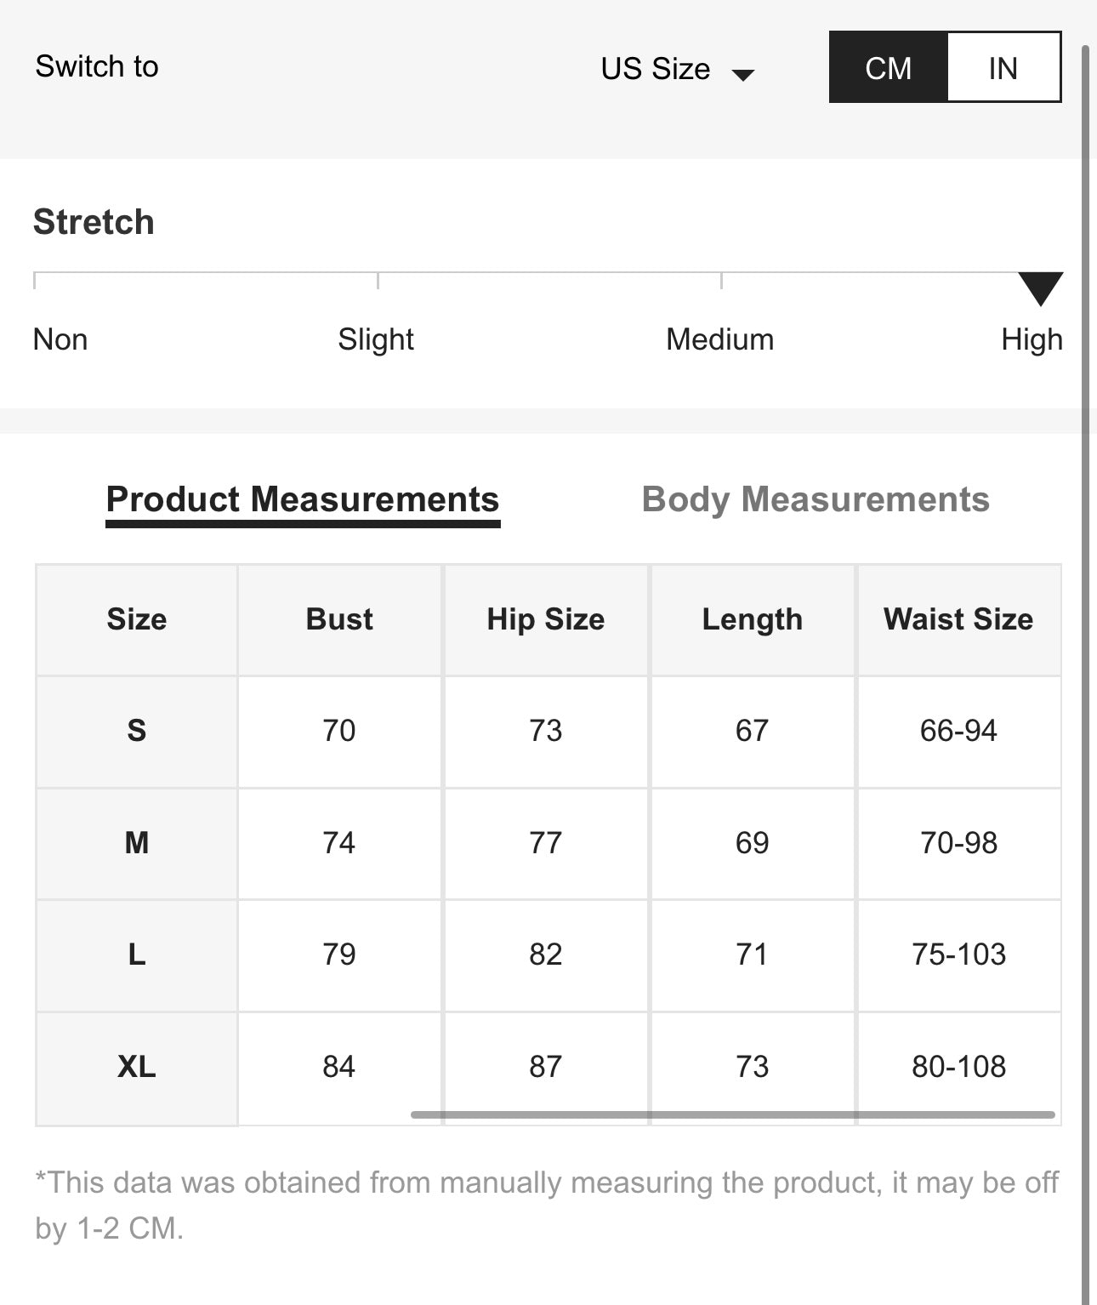
Task: Click the Size column header
Action: pyautogui.click(x=137, y=619)
